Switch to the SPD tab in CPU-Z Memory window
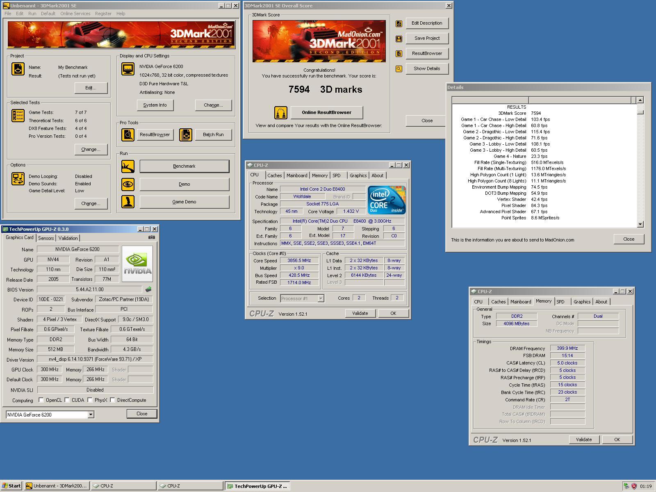 560,302
